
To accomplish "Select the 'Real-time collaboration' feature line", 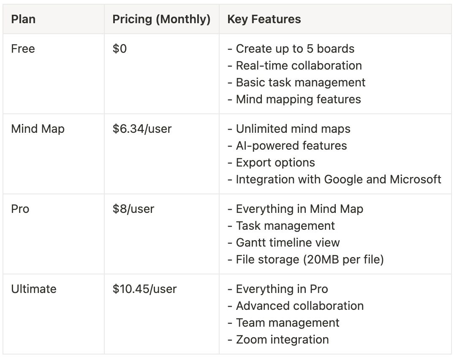I will 295,66.
